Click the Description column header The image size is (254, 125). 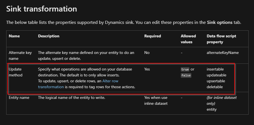pyautogui.click(x=48, y=36)
